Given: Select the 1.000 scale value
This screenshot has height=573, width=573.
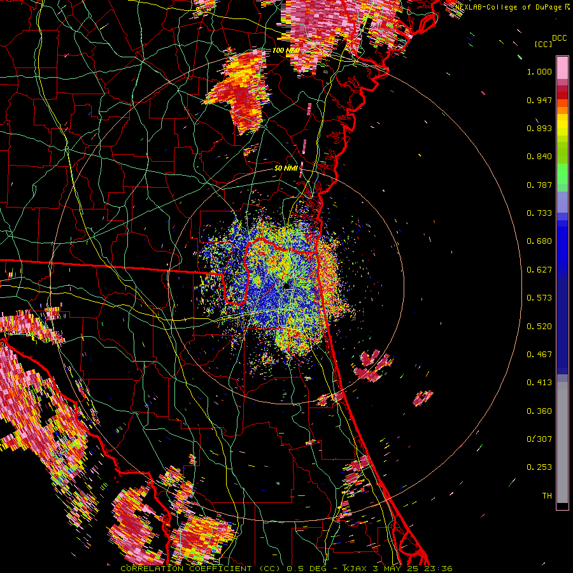Looking at the screenshot, I should pos(539,71).
